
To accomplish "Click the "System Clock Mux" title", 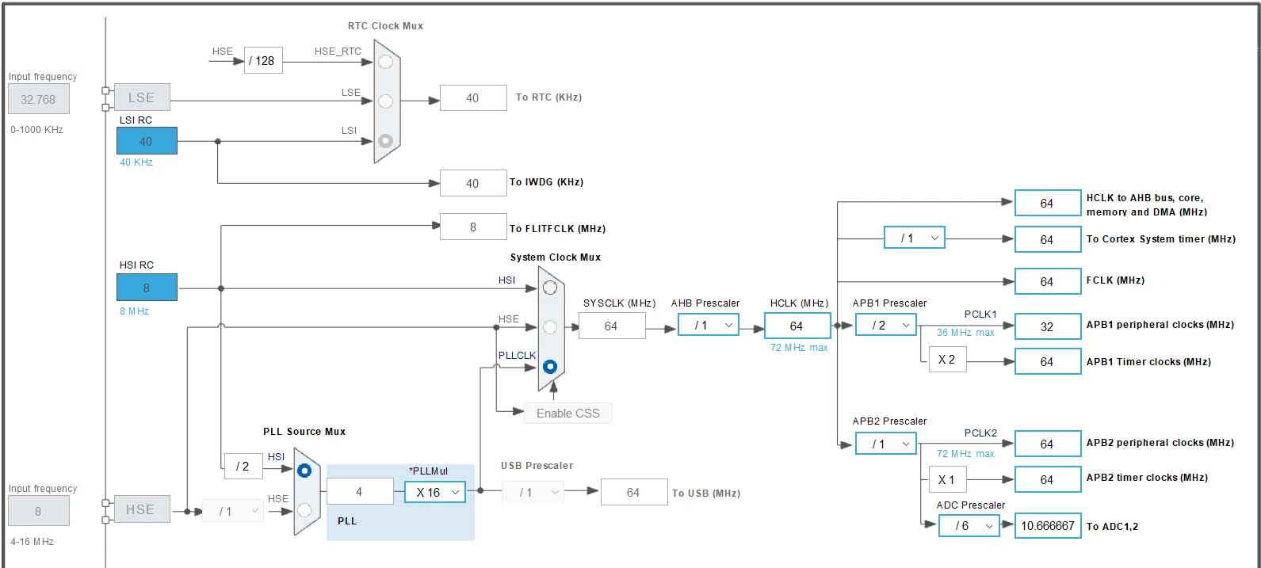I will pyautogui.click(x=556, y=257).
